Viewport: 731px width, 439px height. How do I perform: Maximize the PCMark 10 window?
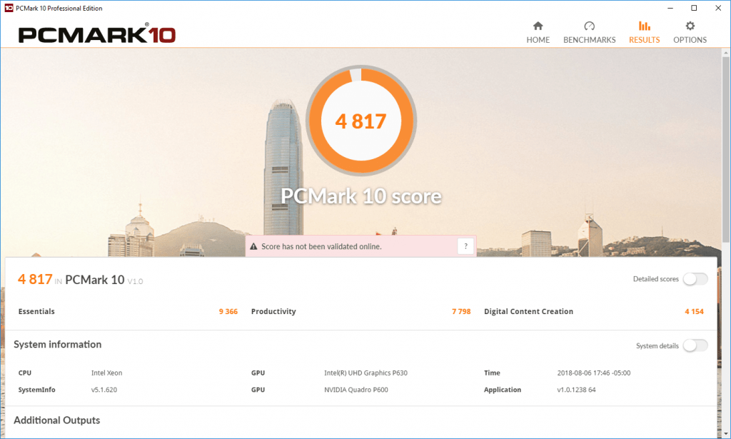coord(694,8)
